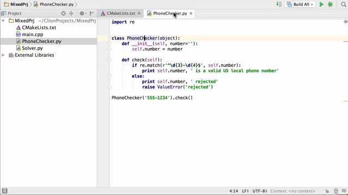Hide the Project tool window

92,13
